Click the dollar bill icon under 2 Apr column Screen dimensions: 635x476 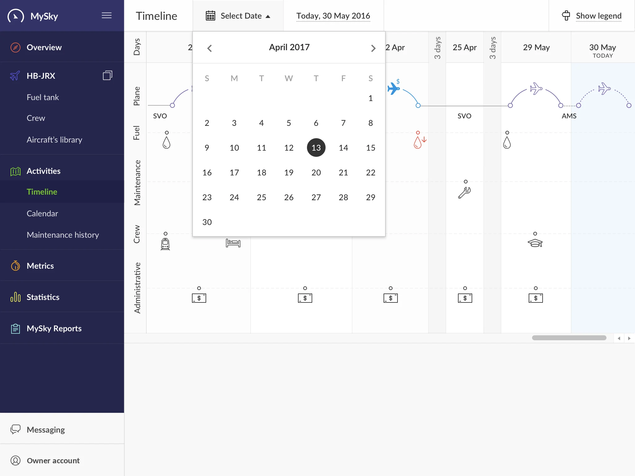point(390,298)
